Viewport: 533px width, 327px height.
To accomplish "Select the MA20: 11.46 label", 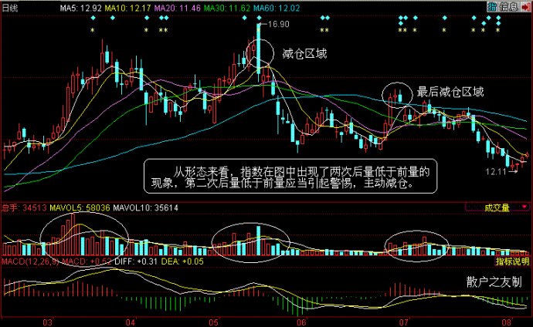I will tap(177, 8).
